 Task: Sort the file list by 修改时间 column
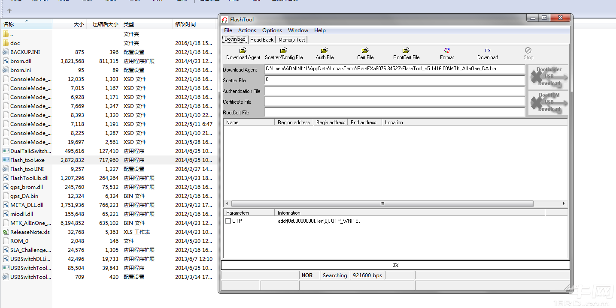tap(185, 24)
